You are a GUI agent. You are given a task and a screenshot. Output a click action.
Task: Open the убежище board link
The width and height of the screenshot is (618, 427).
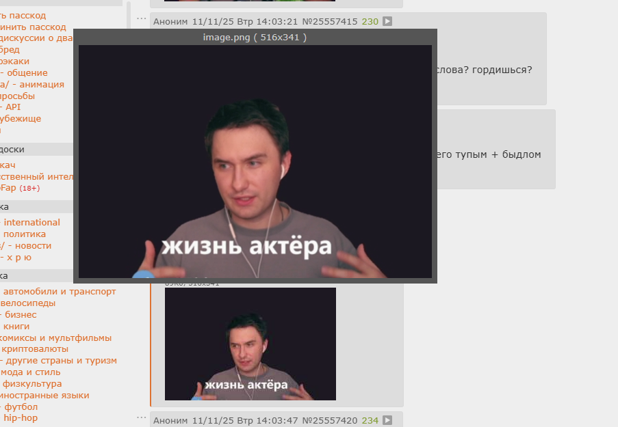(x=21, y=119)
